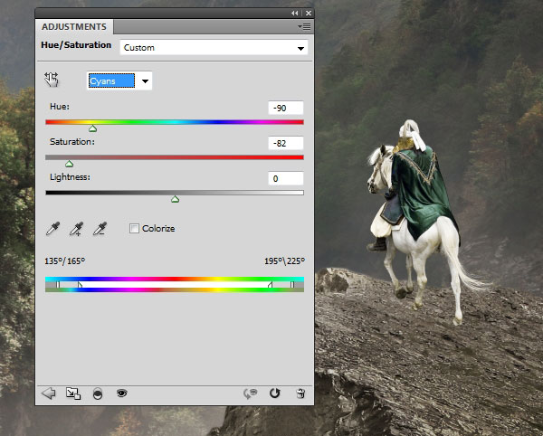The width and height of the screenshot is (543, 436).
Task: Open the Cyans color range dropdown
Action: (119, 81)
